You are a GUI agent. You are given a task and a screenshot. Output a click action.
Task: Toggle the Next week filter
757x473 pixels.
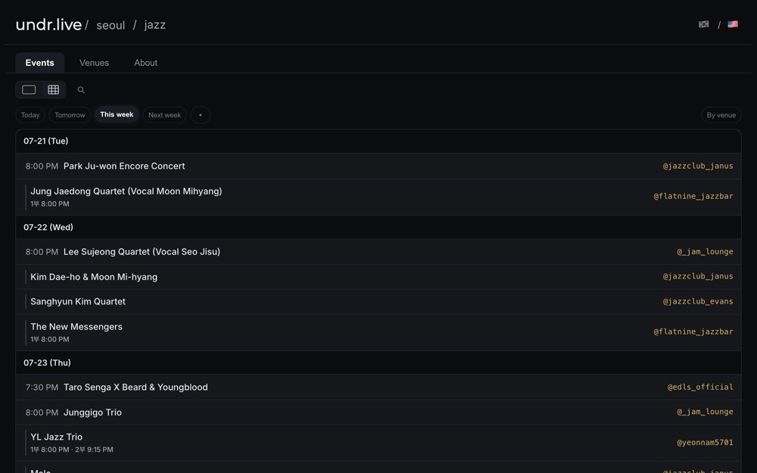click(164, 115)
